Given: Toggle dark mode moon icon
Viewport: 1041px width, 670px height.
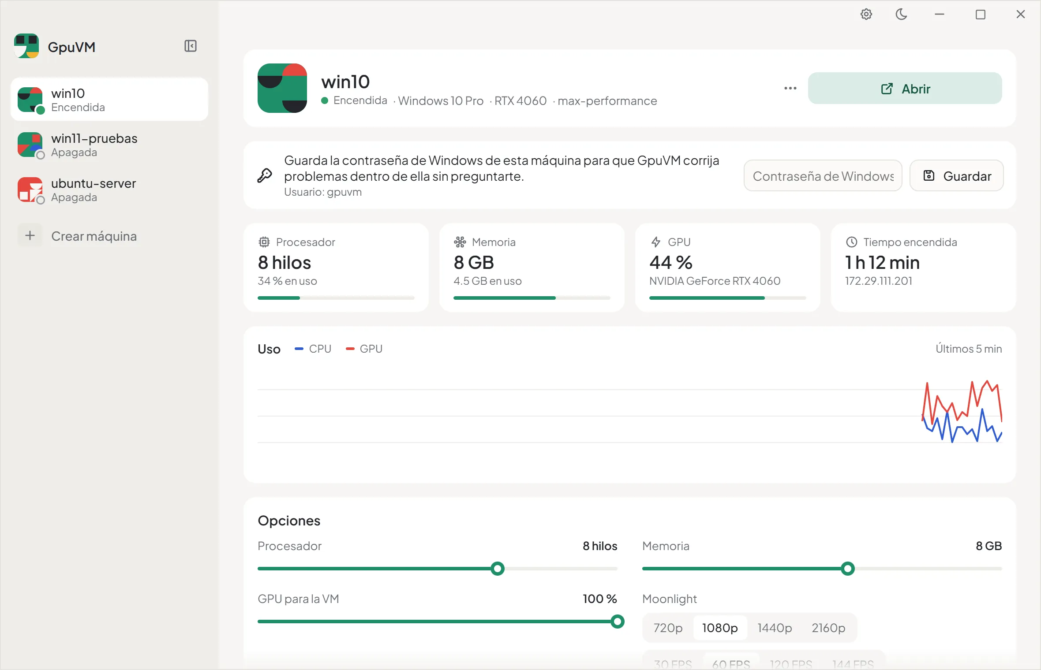Looking at the screenshot, I should click(x=901, y=15).
